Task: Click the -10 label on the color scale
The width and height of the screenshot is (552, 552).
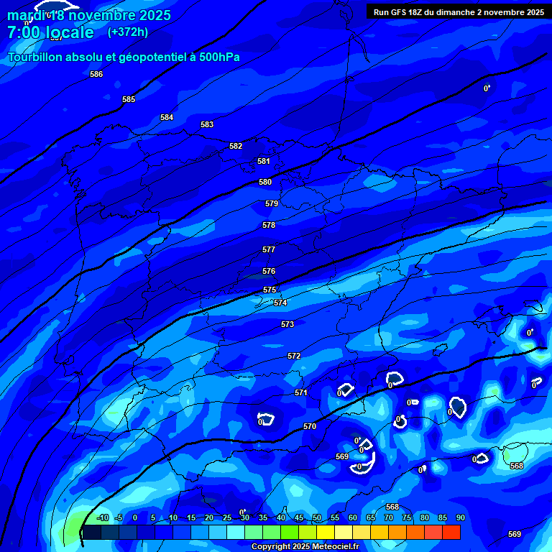Action: click(x=103, y=518)
